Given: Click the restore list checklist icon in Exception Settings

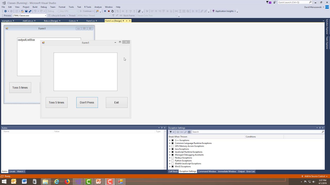Looking at the screenshot, I should coord(189,132).
